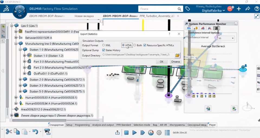Open the Alexey Podkidyshev profile avatar
Viewport: 260px width, 138px height.
pyautogui.click(x=230, y=9)
